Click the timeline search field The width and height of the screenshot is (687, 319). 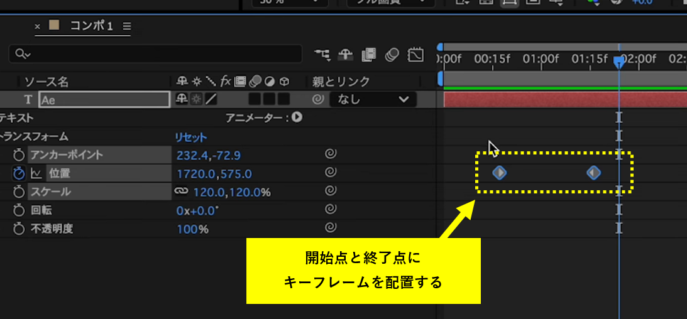(x=155, y=54)
